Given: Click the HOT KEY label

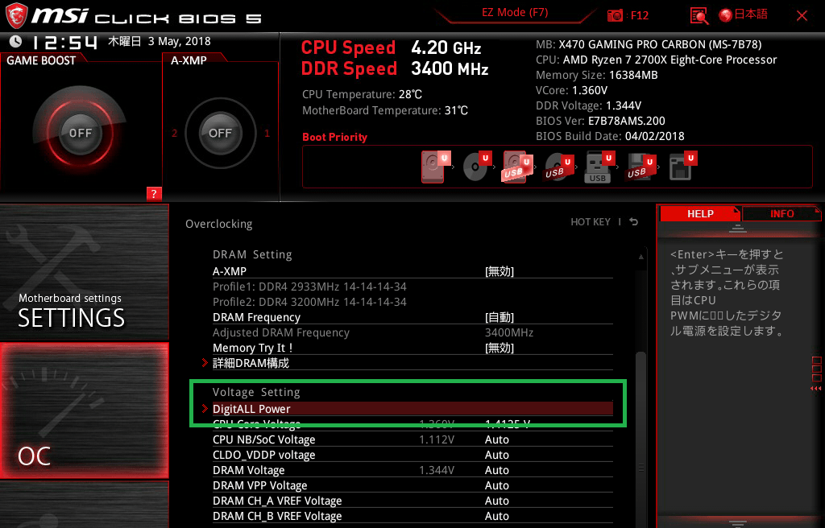Looking at the screenshot, I should pos(591,222).
